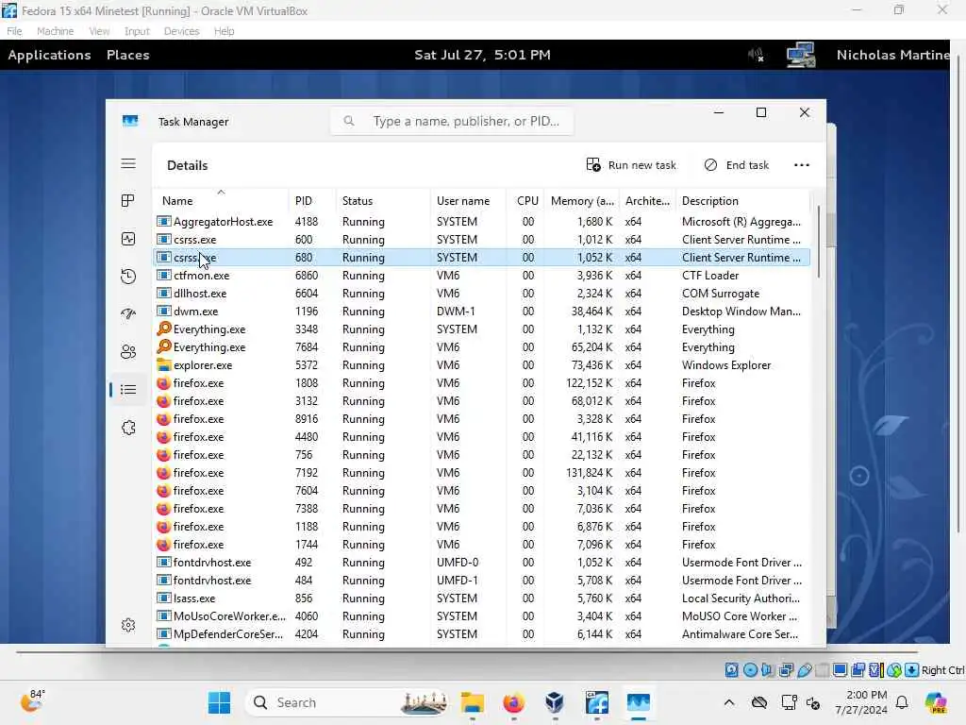Click the Fedora panel clock Sat Jul 27
Viewport: 966px width, 725px height.
click(x=482, y=55)
